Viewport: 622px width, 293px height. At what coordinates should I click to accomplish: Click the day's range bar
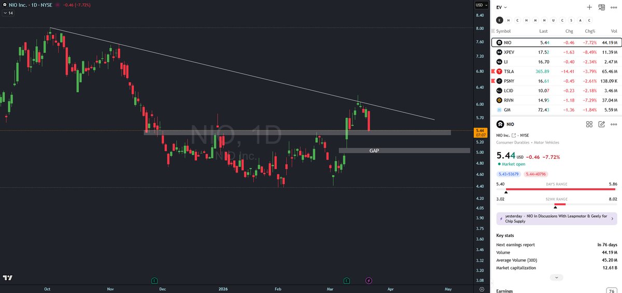click(x=556, y=189)
